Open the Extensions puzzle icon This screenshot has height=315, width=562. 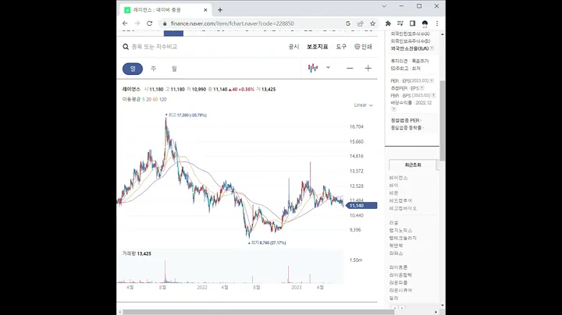(x=388, y=23)
